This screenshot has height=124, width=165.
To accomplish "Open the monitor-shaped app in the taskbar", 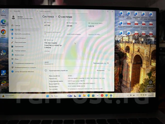I will (106, 96).
